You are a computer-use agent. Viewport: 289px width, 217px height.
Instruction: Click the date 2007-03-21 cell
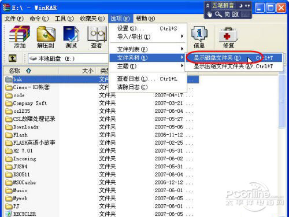pos(169,103)
